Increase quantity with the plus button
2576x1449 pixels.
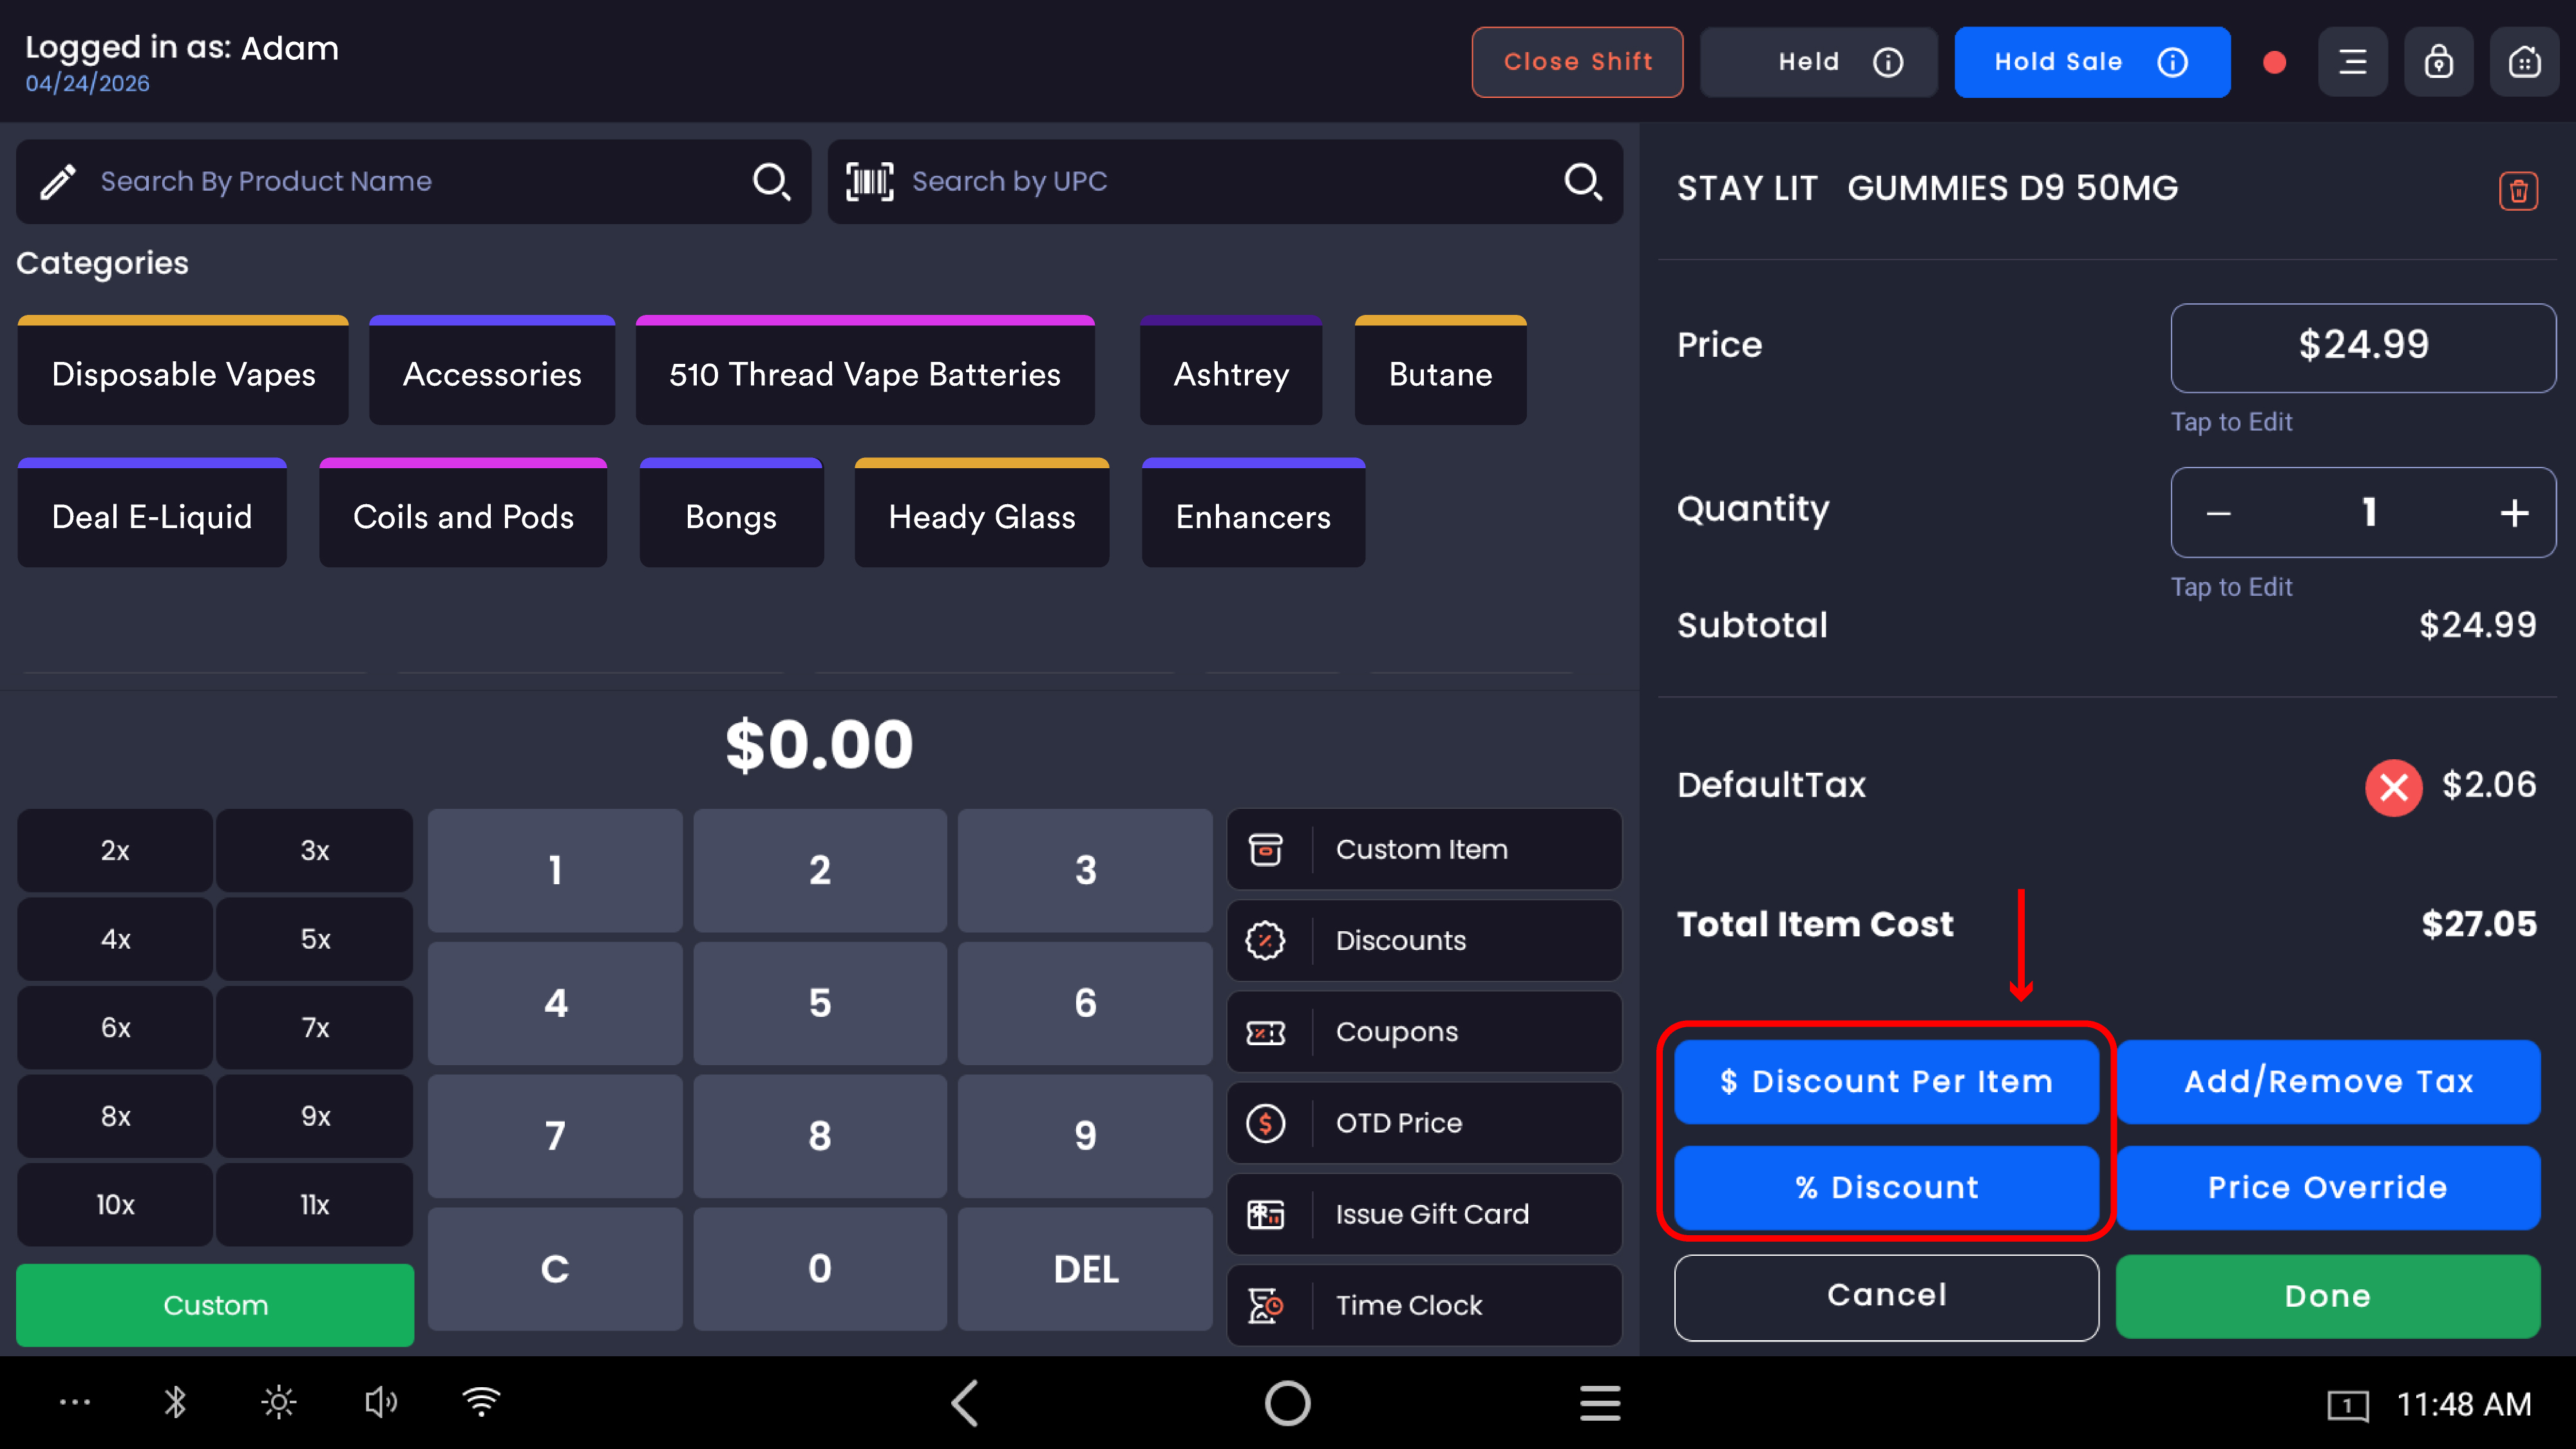click(2514, 513)
